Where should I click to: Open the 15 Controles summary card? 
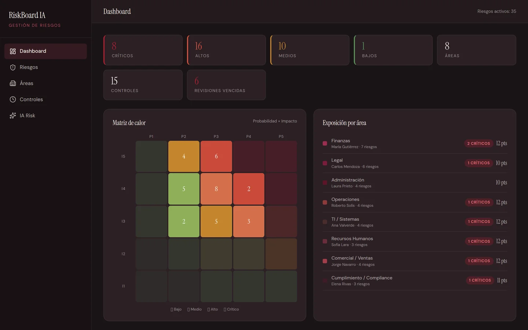143,85
